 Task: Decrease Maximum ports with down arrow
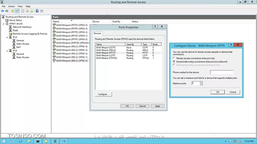coord(201,84)
